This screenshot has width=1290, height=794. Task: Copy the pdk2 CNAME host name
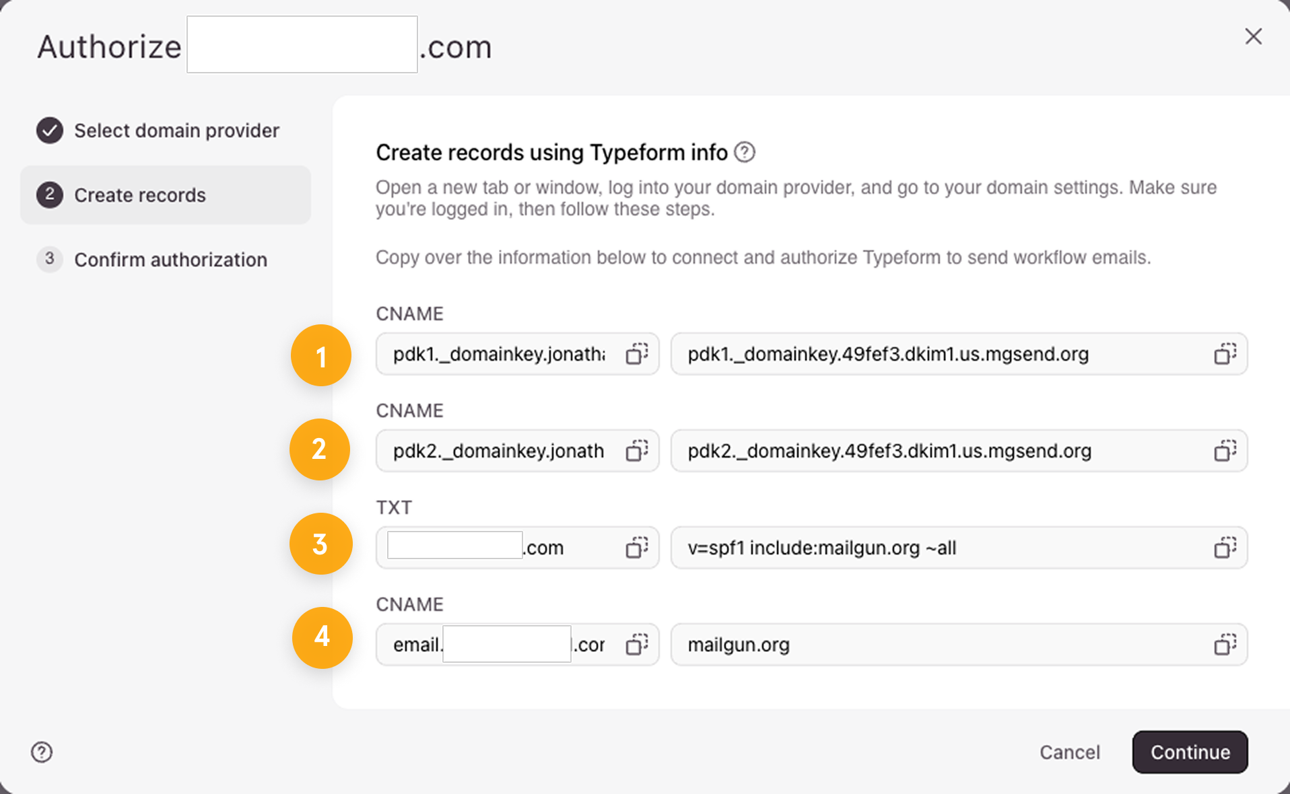click(x=636, y=451)
